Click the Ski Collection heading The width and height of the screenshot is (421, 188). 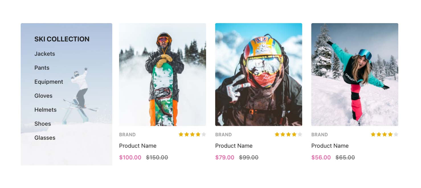[62, 39]
